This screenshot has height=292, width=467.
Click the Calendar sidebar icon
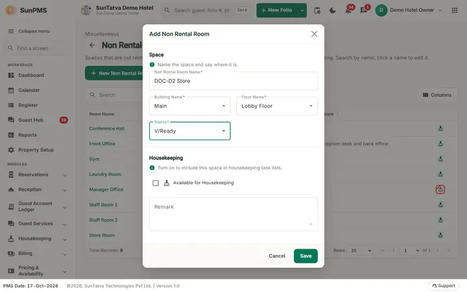pyautogui.click(x=11, y=90)
